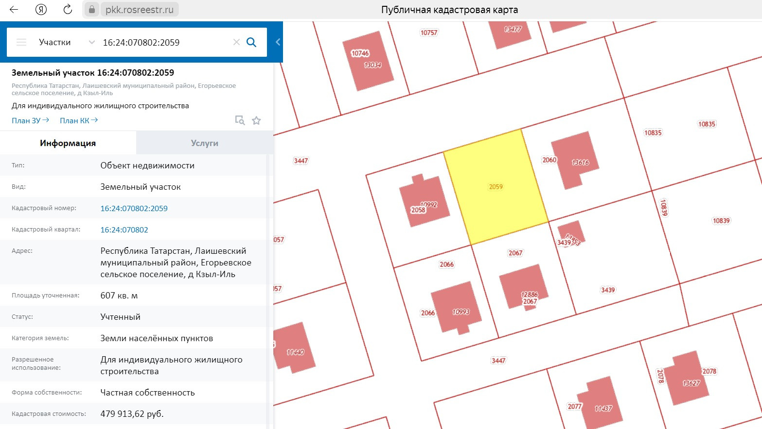Zoom to parcel on map icon
Screen dimensions: 762x429
pyautogui.click(x=240, y=120)
